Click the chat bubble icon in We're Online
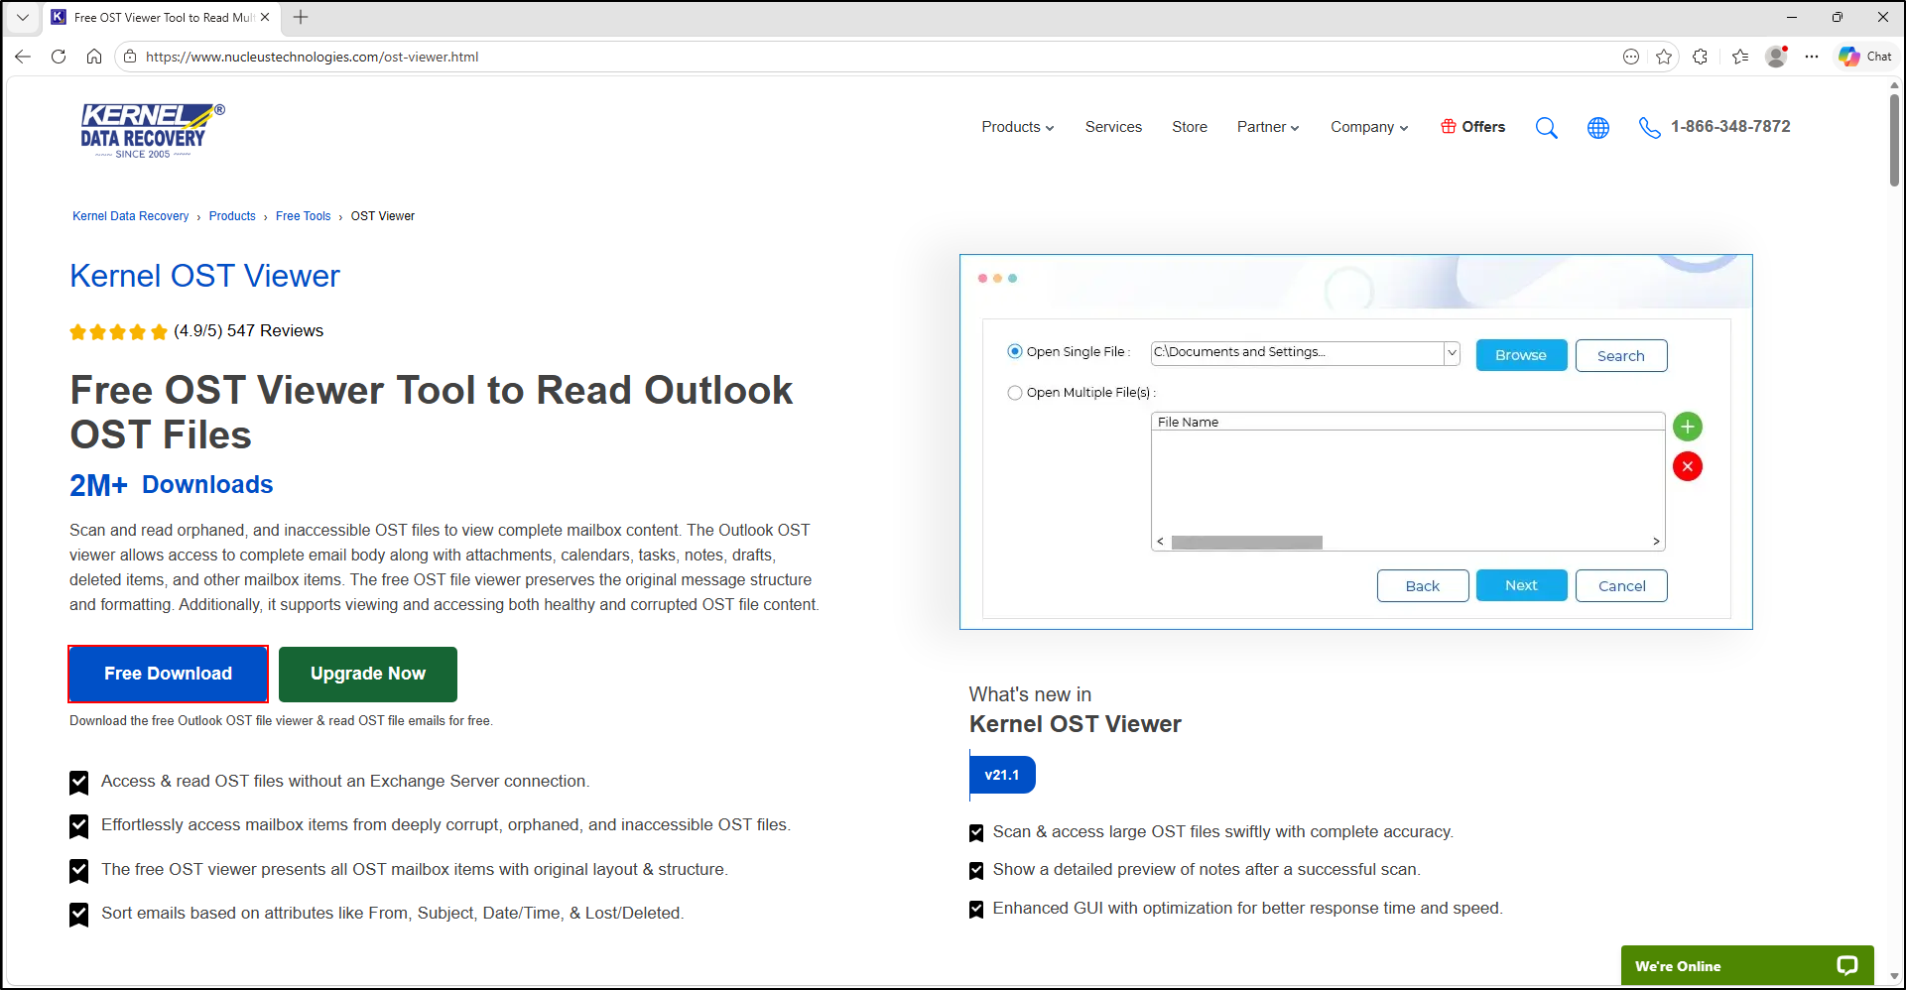This screenshot has height=990, width=1906. pos(1846,965)
